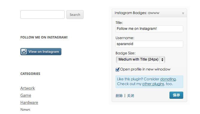Open the Artwork category
Screen dimensions: 200x114
(x=28, y=88)
